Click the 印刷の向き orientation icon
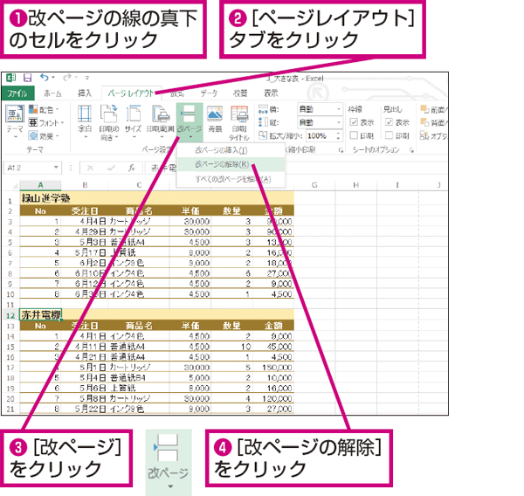This screenshot has height=496, width=524. tap(109, 122)
